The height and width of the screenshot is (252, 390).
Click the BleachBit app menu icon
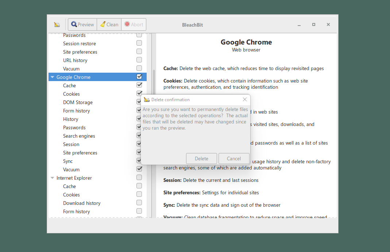point(57,25)
